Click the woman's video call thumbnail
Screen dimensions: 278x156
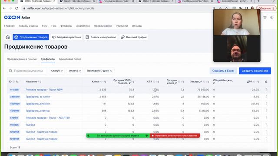pos(237,22)
